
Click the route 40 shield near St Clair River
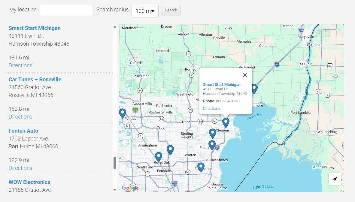(319, 92)
